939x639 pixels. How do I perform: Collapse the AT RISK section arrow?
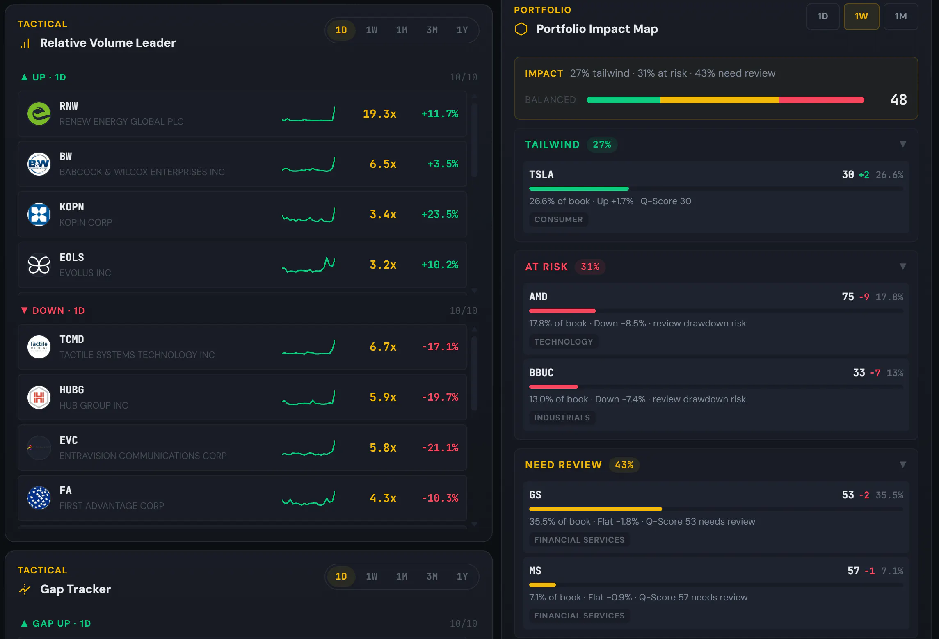click(903, 267)
